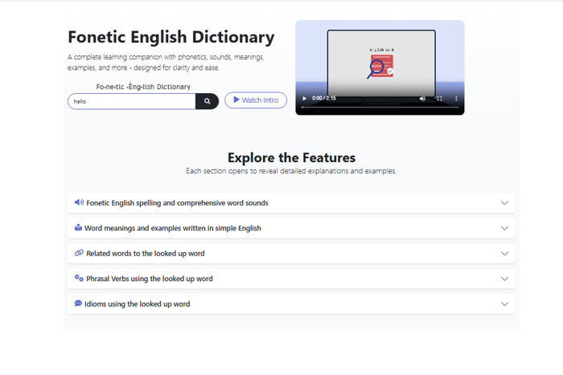Open 'Word meanings and examples written in simple English'
Image resolution: width=563 pixels, height=375 pixels.
(291, 228)
